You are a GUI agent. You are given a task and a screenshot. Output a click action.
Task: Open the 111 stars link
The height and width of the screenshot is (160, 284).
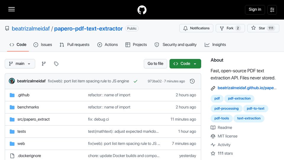point(222,153)
